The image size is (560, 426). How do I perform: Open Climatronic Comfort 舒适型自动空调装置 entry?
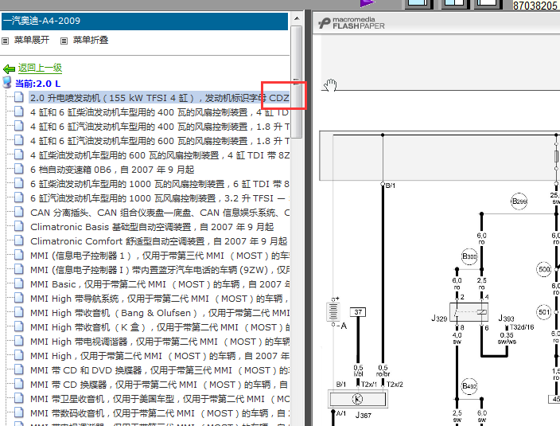tap(158, 241)
